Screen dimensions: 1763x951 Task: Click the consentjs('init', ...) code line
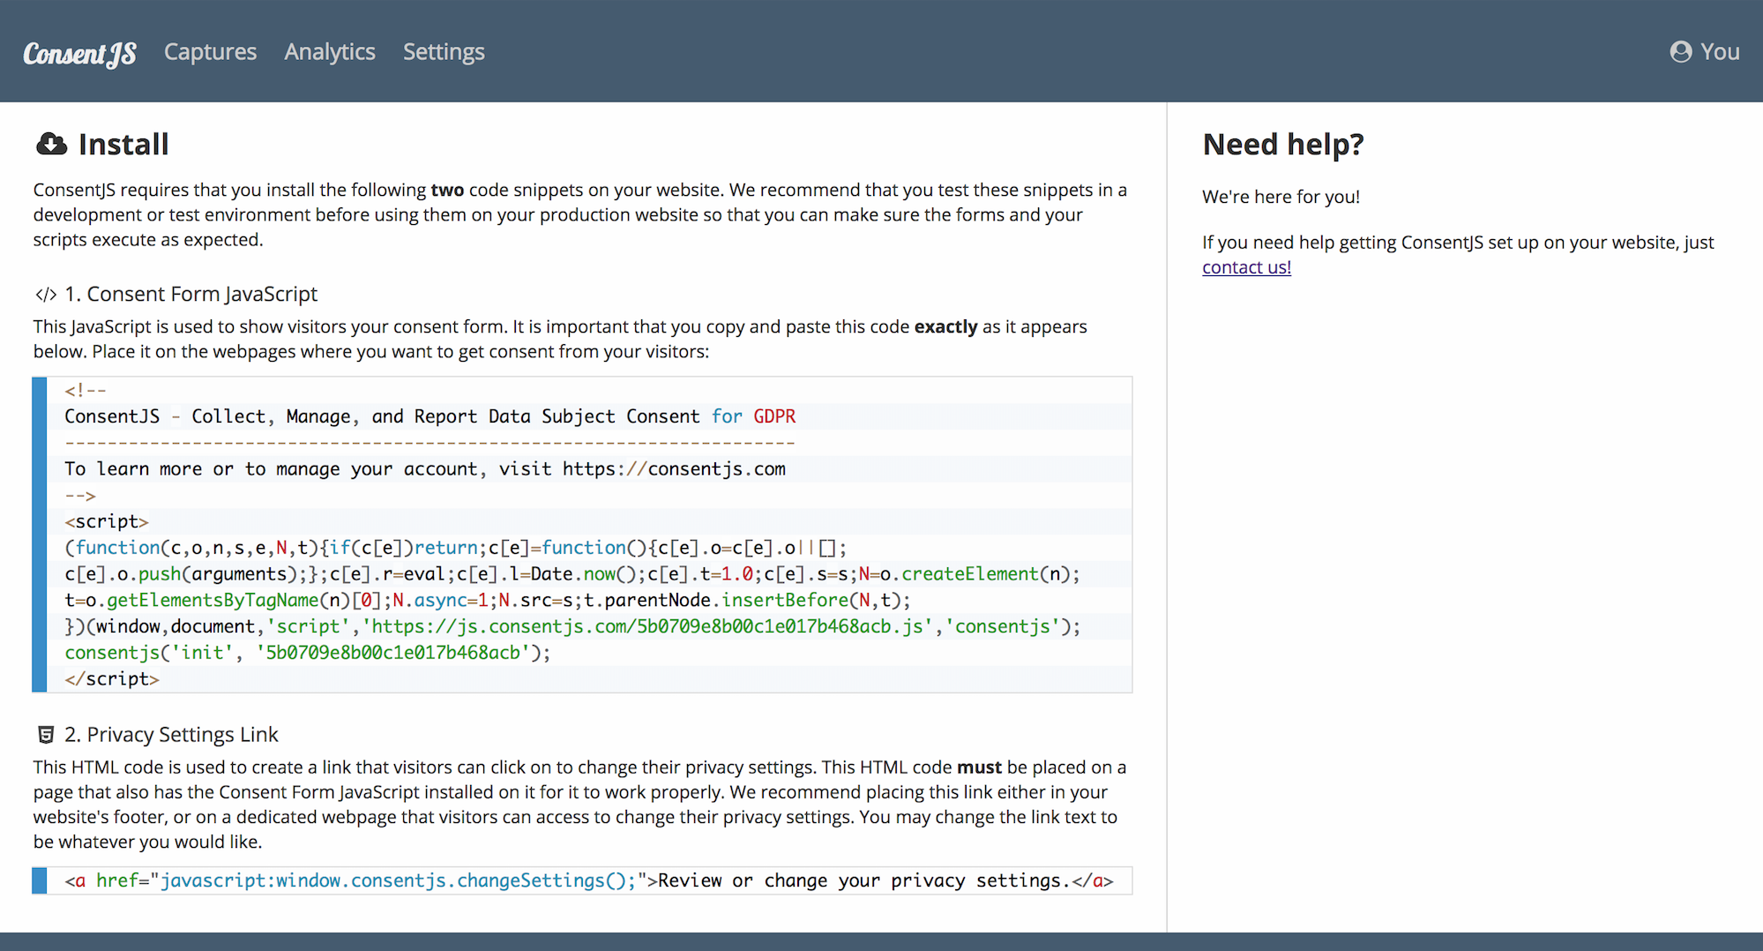click(308, 653)
